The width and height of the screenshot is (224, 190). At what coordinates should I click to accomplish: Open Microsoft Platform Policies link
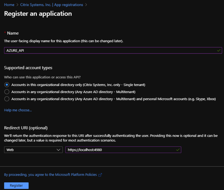click(x=50, y=175)
